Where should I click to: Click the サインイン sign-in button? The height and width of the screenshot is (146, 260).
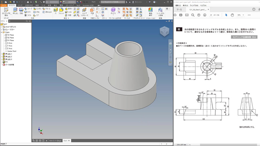point(137,2)
